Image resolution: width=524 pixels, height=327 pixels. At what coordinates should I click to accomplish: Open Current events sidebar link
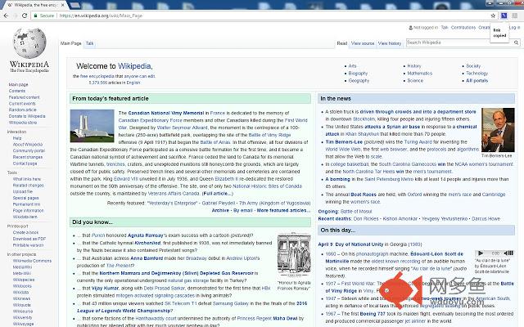pyautogui.click(x=22, y=104)
